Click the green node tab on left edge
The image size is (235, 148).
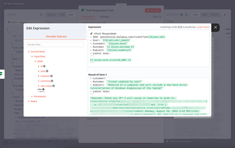click(2, 74)
